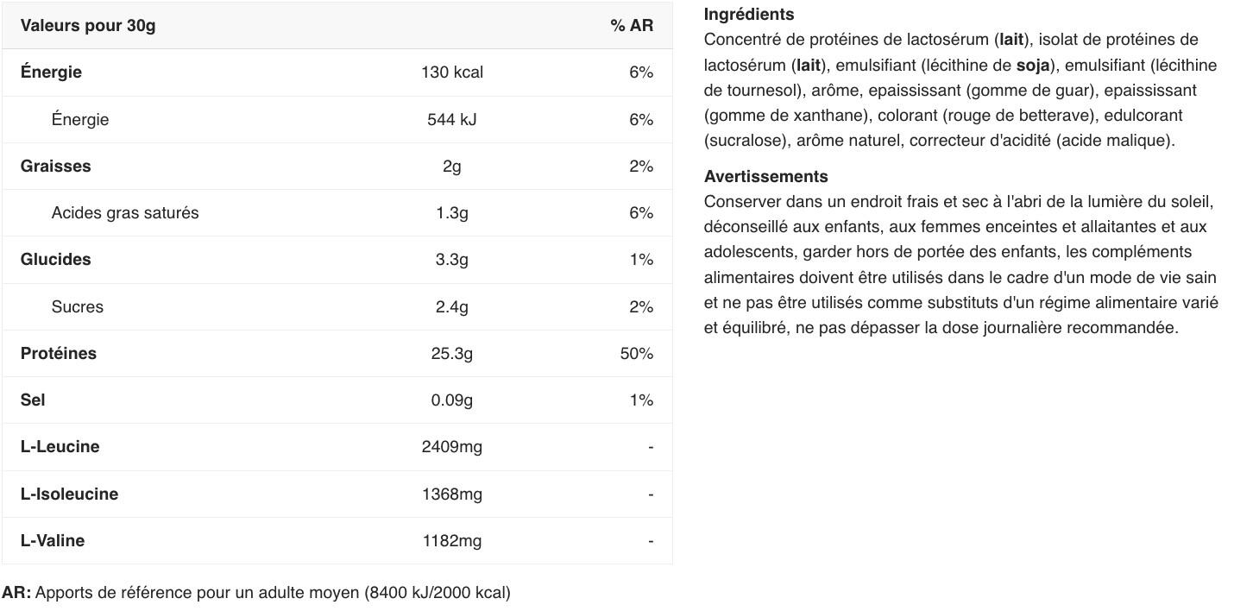Click the "Sucres" row label
This screenshot has height=611, width=1234.
tap(77, 306)
